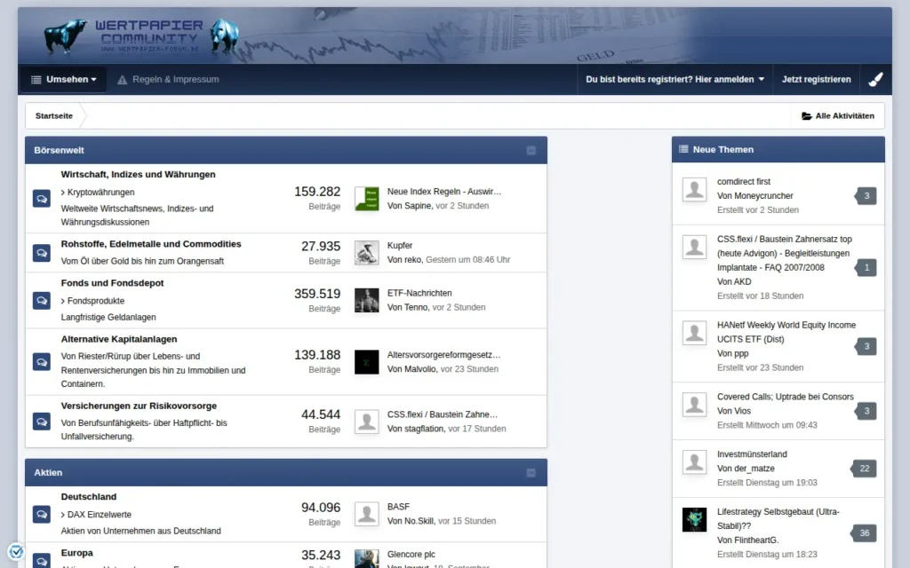Click forum icon beside Fonds und Fondsdepot
Image resolution: width=910 pixels, height=568 pixels.
(x=41, y=300)
